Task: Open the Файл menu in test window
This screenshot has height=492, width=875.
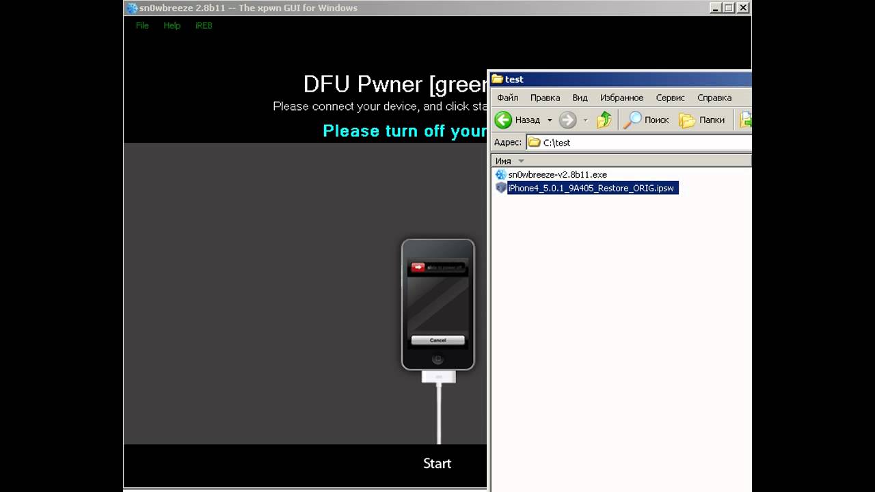Action: point(507,98)
